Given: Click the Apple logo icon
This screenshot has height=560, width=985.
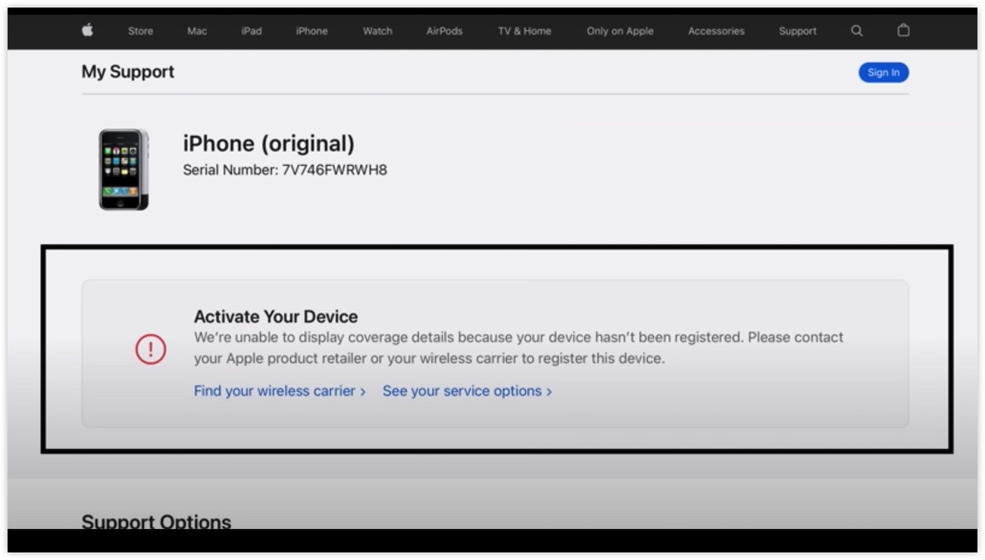Looking at the screenshot, I should pos(88,30).
